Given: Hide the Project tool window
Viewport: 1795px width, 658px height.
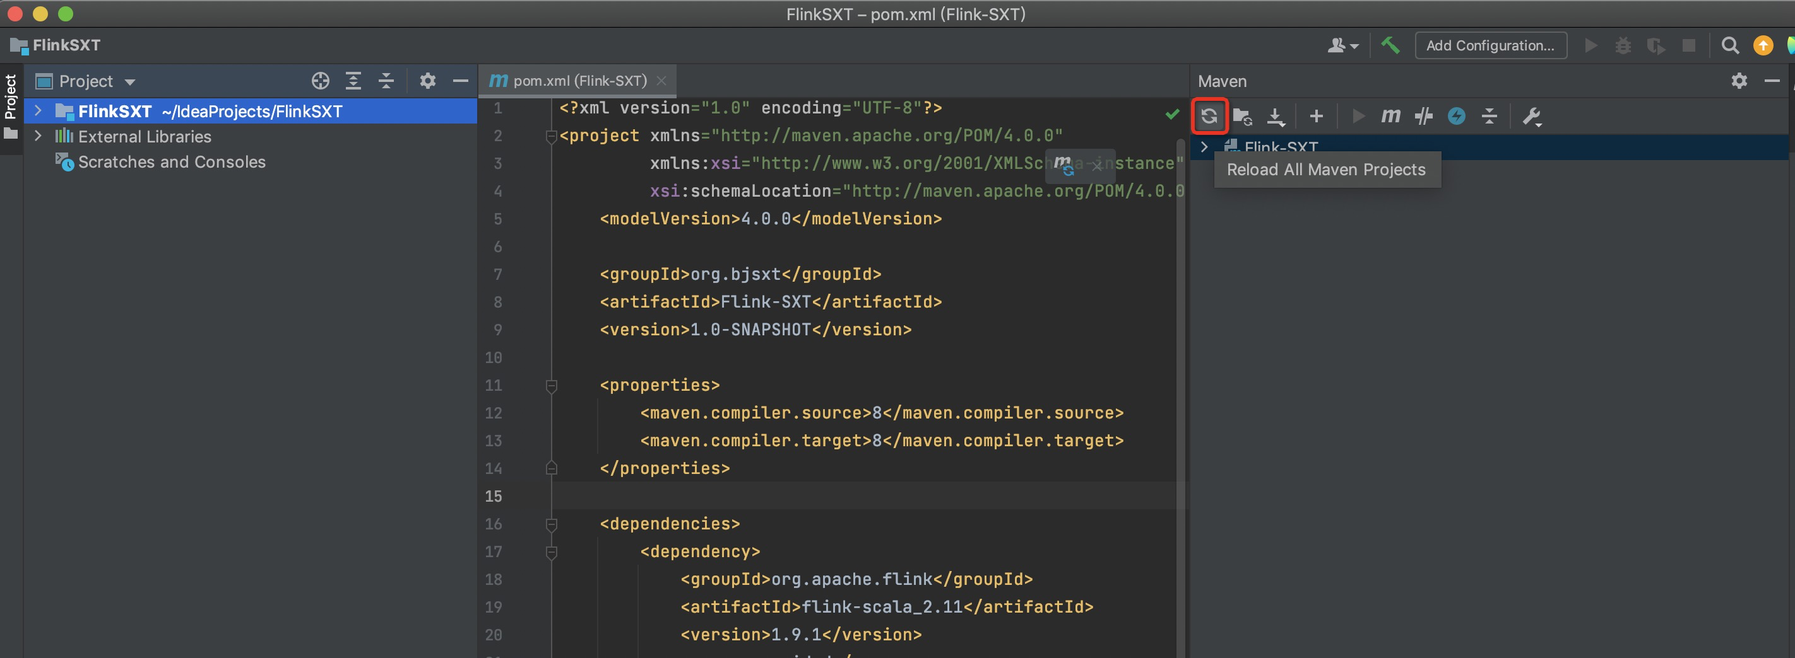Looking at the screenshot, I should click(460, 81).
